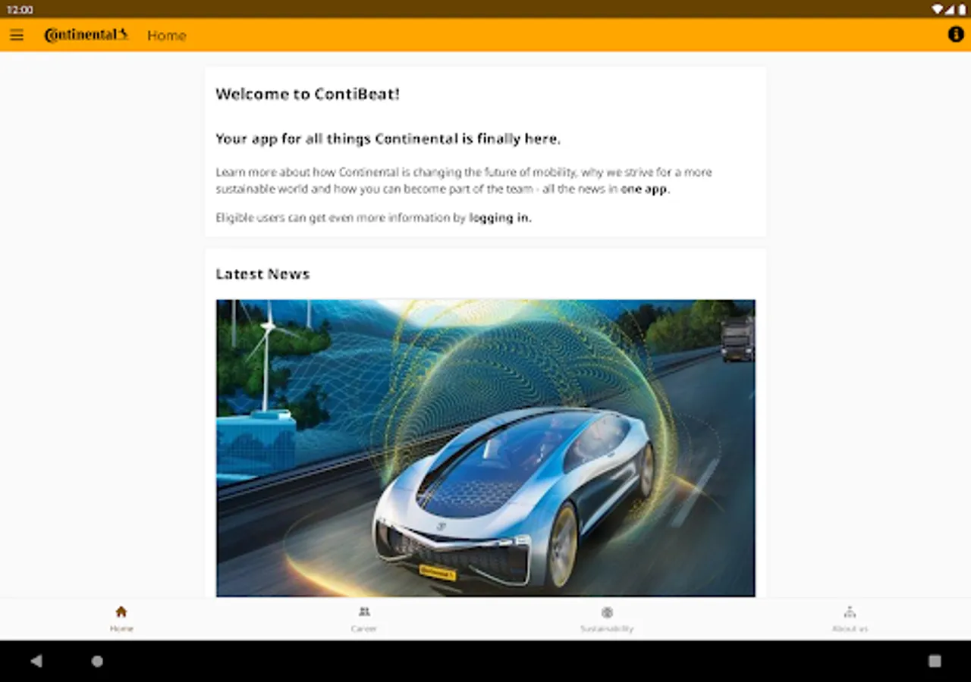Image resolution: width=971 pixels, height=682 pixels.
Task: Switch to the Sustainability tab
Action: point(607,618)
